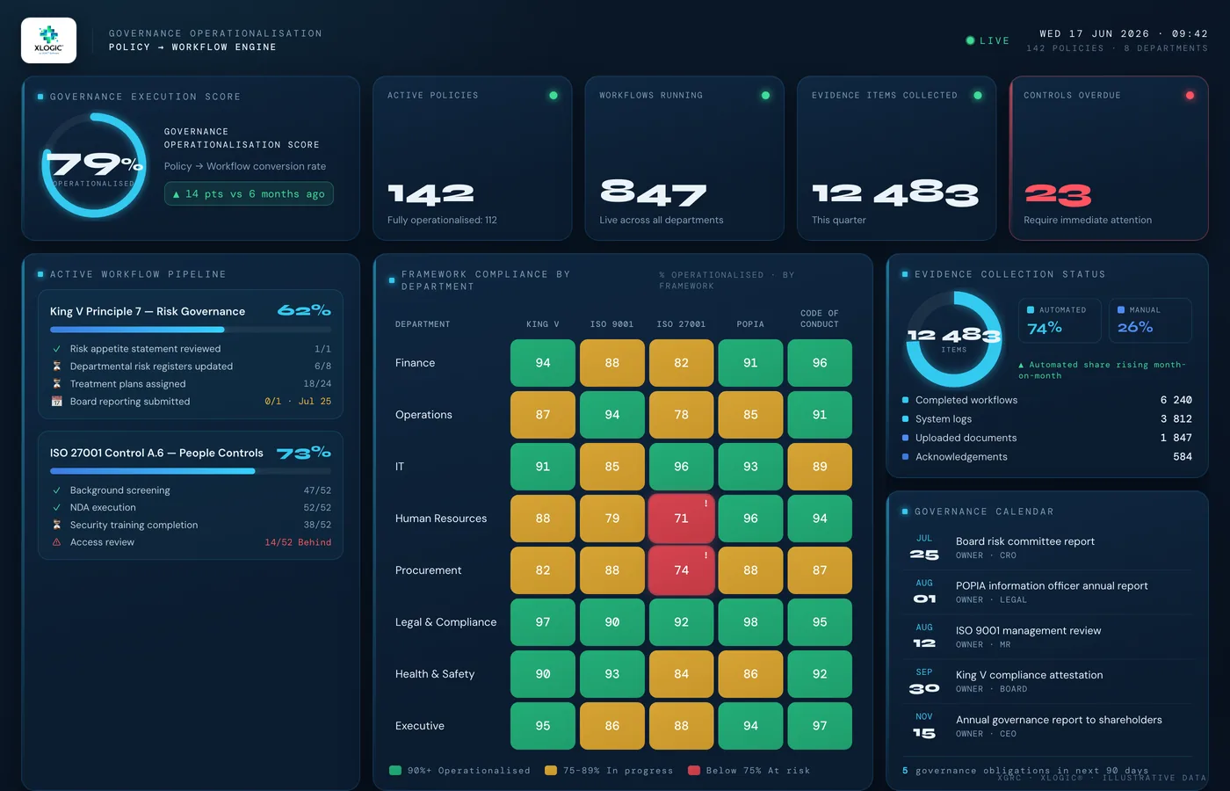The width and height of the screenshot is (1230, 791).
Task: Click the Controls Overdue 23 value
Action: coord(1058,194)
